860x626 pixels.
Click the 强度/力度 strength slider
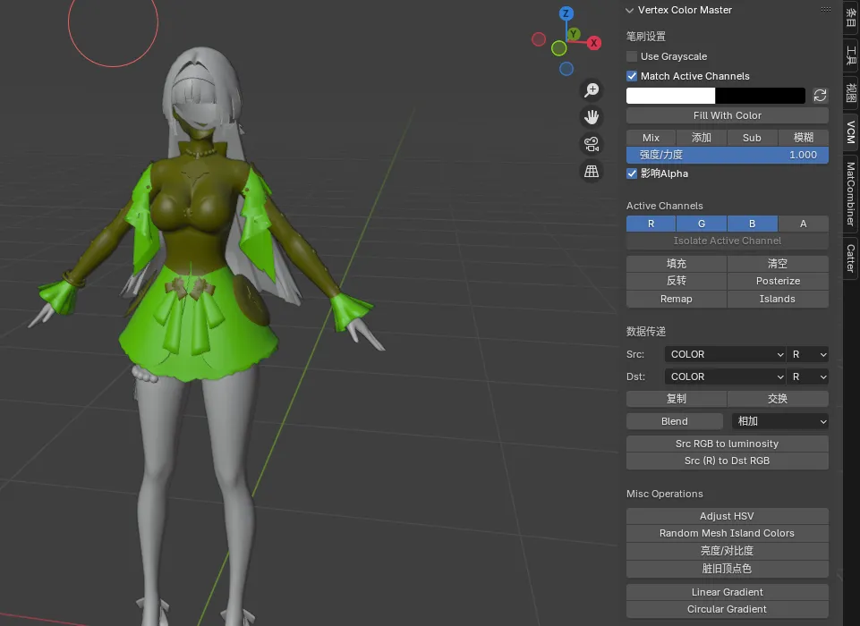(x=728, y=155)
